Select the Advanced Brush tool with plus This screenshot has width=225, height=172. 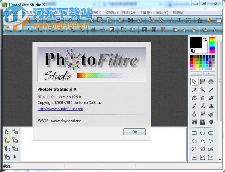pyautogui.click(x=202, y=106)
